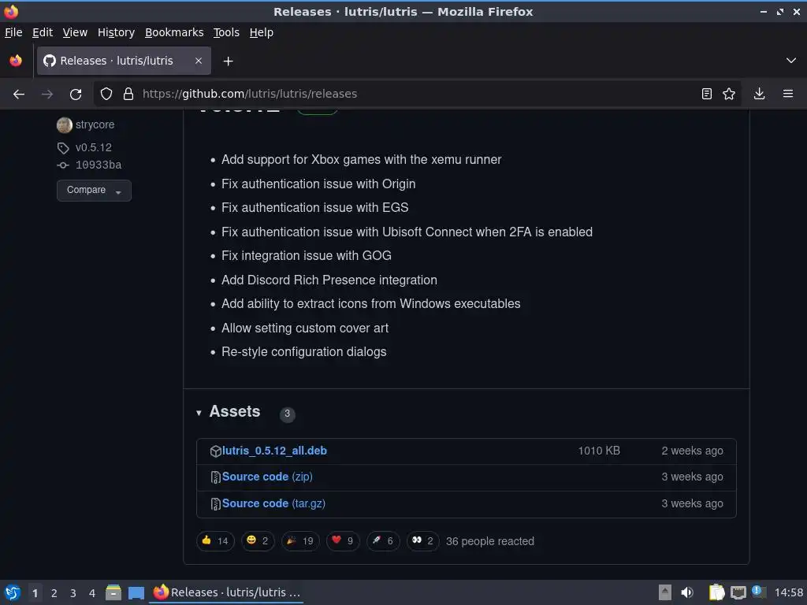Image resolution: width=807 pixels, height=605 pixels.
Task: Click the show desktop icon in the taskbar
Action: (x=136, y=593)
